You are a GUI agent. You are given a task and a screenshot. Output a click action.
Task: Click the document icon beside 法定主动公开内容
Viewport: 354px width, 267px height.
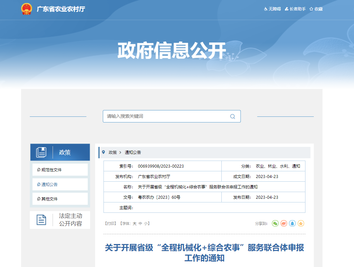41,220
